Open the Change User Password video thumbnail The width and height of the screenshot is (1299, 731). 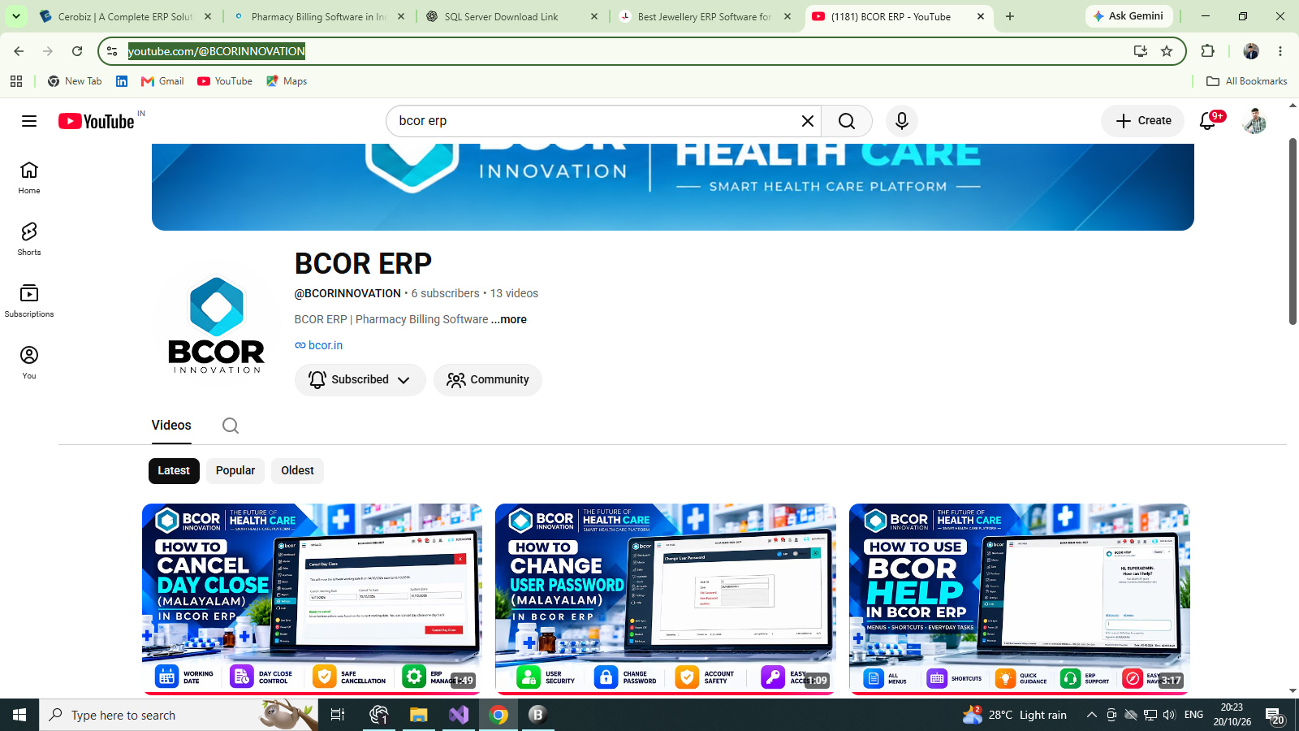click(x=666, y=599)
